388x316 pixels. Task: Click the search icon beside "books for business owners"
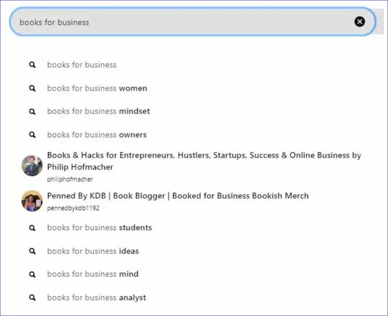(32, 135)
